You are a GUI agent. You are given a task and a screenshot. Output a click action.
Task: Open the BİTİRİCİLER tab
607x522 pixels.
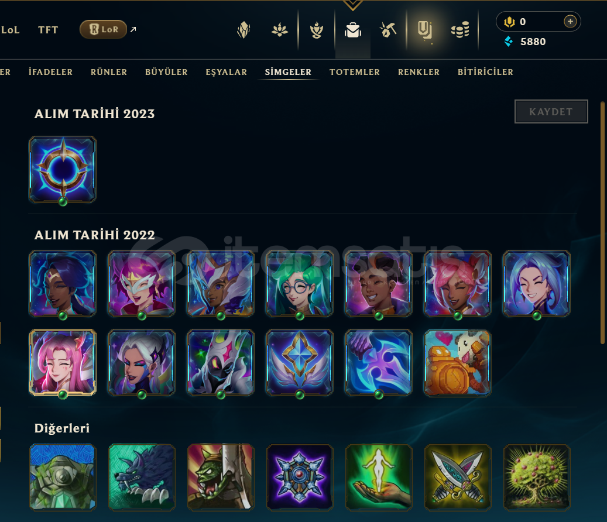(485, 72)
